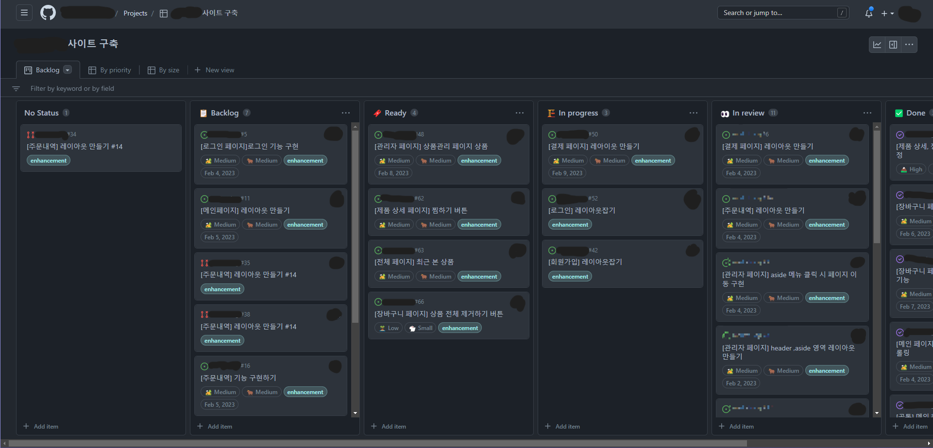The height and width of the screenshot is (448, 933).
Task: Click assignee avatar on card #62
Action: click(x=518, y=198)
